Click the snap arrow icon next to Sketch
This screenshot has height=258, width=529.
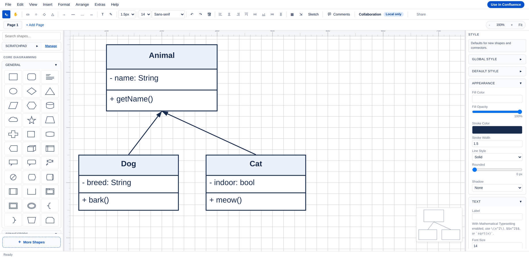click(301, 14)
